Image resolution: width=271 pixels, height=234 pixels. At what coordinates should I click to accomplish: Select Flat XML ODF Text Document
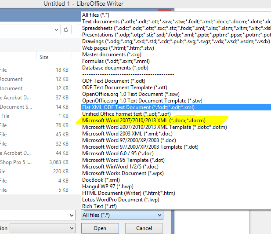click(x=176, y=107)
